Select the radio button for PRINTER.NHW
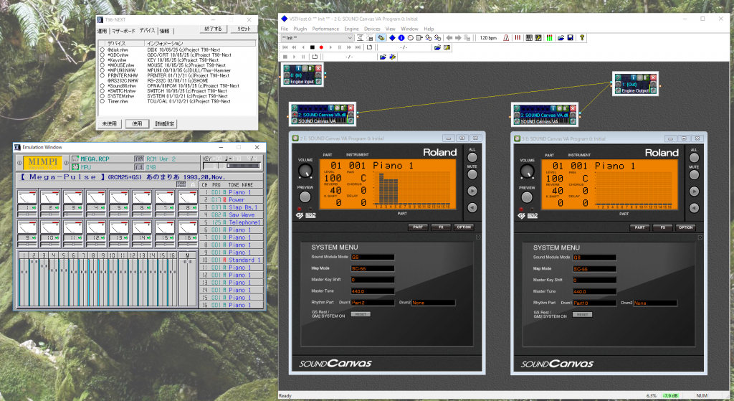Screen dimensions: 734x401 102,75
